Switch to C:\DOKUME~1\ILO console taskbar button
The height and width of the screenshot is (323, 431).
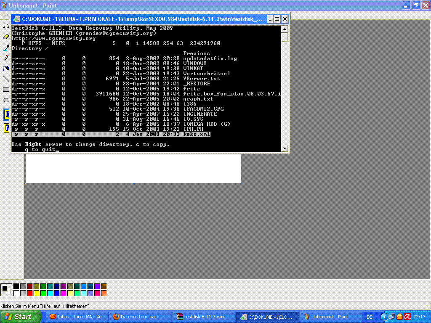[267, 317]
